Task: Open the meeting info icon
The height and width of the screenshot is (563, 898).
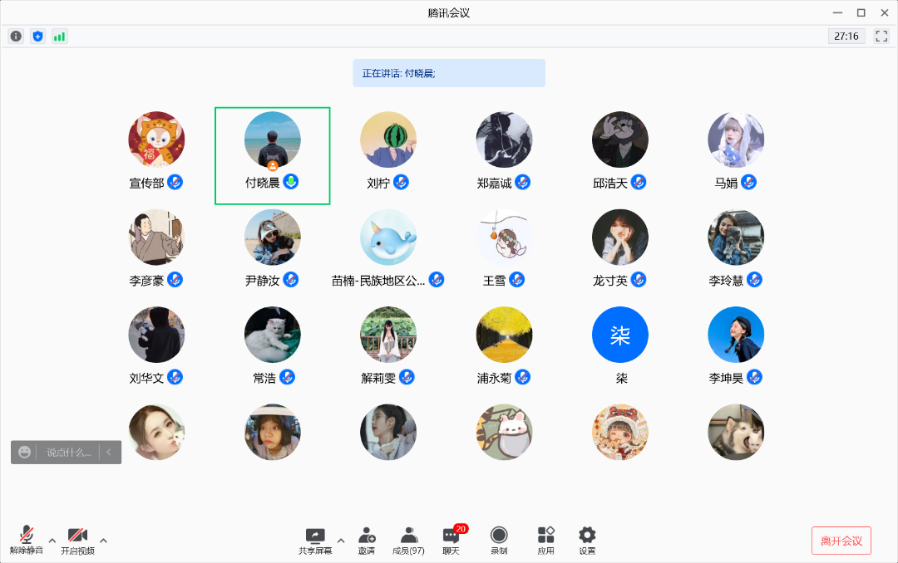Action: (16, 37)
